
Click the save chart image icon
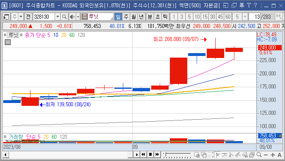coord(252,155)
